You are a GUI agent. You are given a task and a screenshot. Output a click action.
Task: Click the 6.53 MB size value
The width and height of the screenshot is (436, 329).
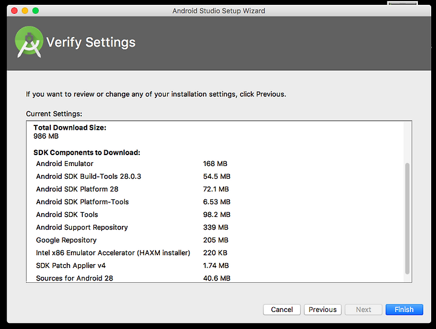pos(217,202)
